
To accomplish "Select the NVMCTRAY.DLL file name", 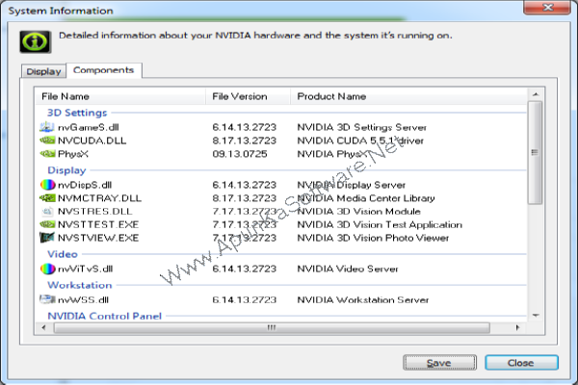I will pos(99,198).
